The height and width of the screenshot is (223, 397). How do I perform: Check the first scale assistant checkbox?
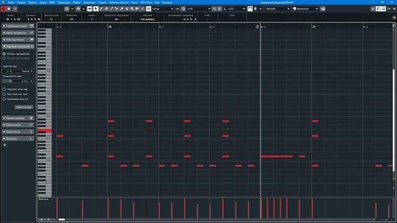pyautogui.click(x=4, y=89)
